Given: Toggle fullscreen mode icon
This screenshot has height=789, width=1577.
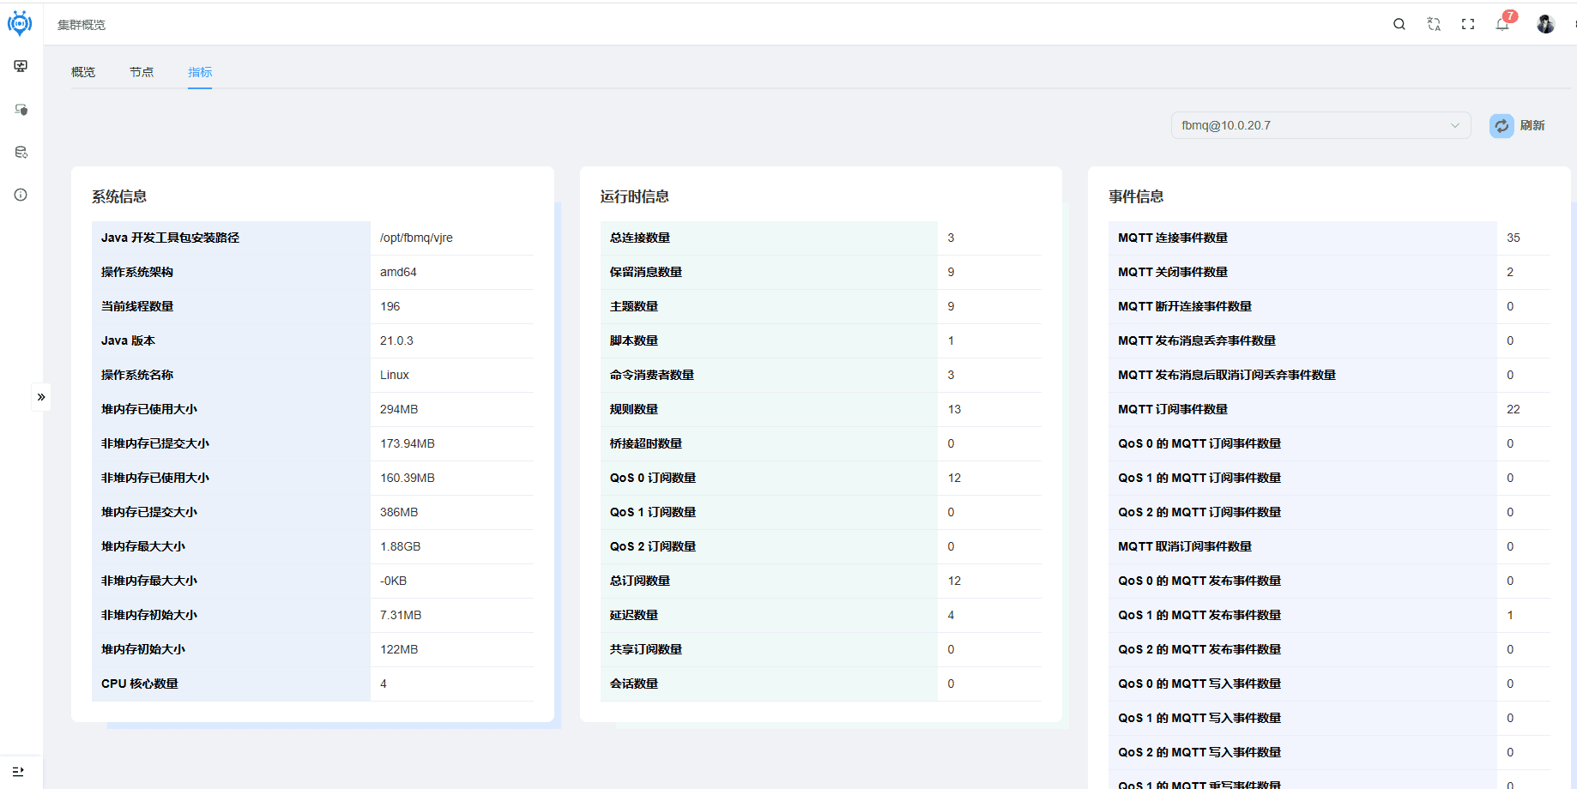Looking at the screenshot, I should pyautogui.click(x=1468, y=24).
